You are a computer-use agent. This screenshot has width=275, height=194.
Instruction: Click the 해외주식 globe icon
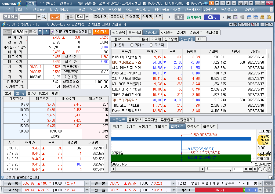pos(194,17)
